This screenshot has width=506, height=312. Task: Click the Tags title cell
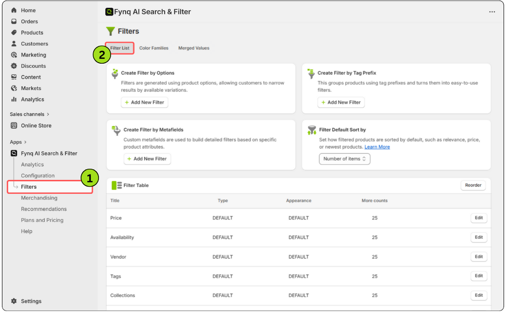click(115, 276)
